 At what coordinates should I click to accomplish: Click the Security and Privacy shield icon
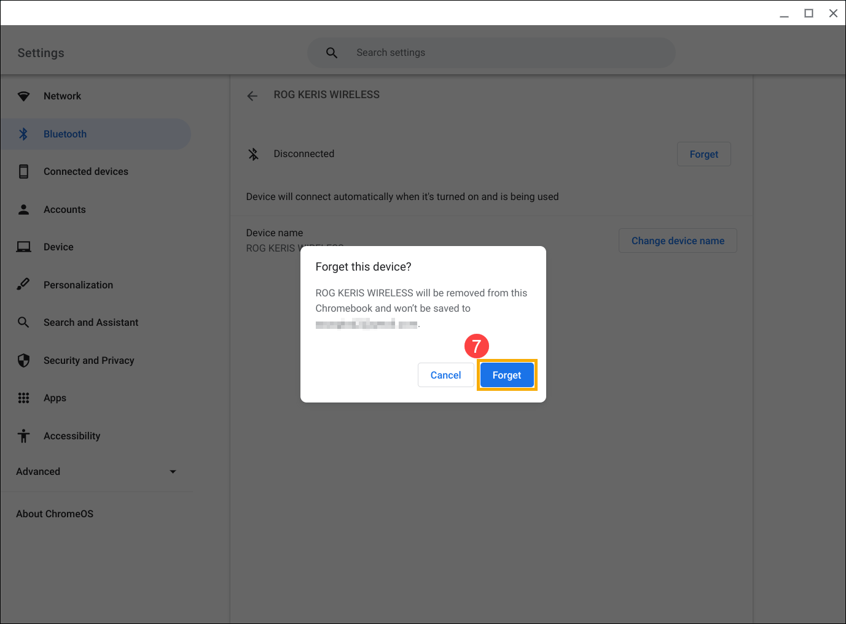point(23,360)
